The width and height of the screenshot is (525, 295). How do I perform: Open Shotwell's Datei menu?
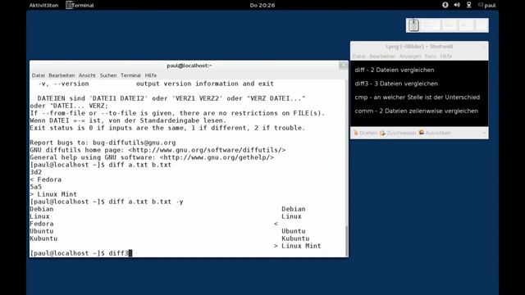coord(359,57)
